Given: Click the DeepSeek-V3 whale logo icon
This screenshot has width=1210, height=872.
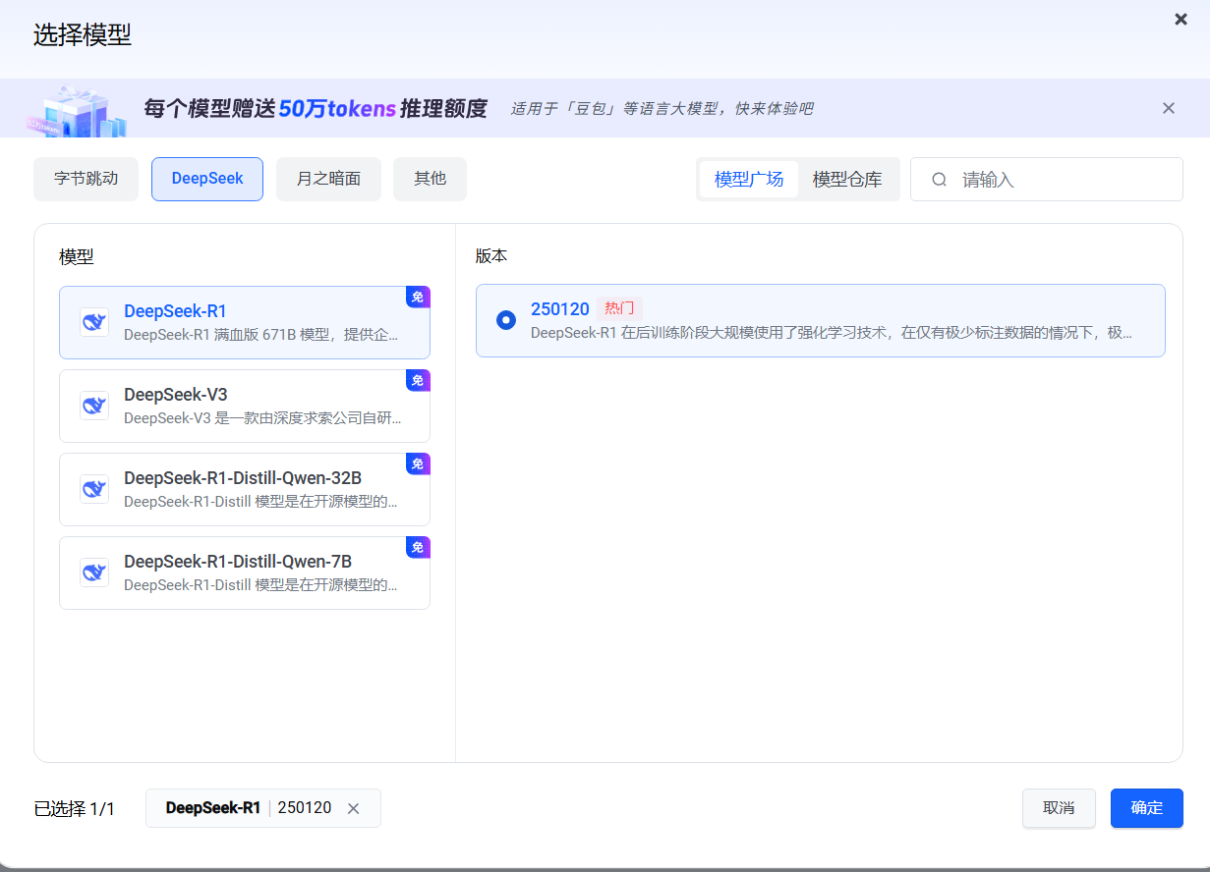Looking at the screenshot, I should tap(94, 406).
